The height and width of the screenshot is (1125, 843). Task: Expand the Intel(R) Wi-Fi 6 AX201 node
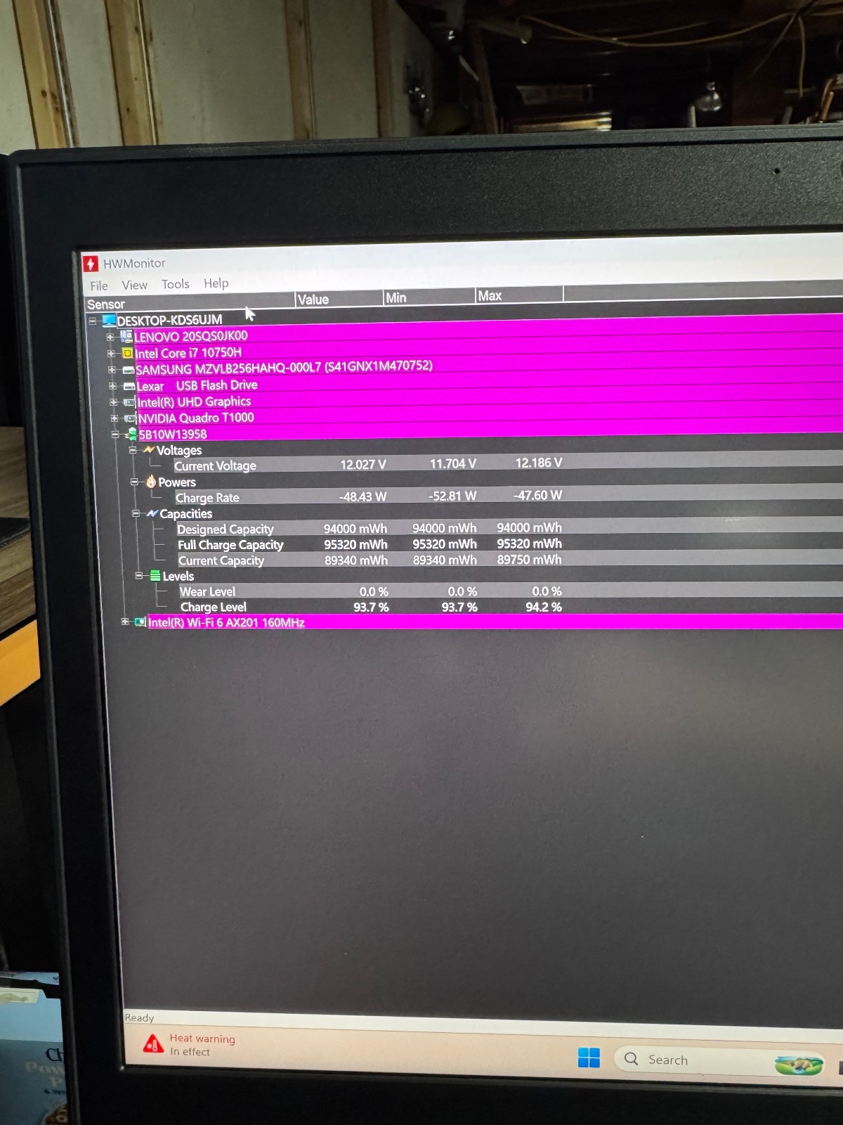125,622
